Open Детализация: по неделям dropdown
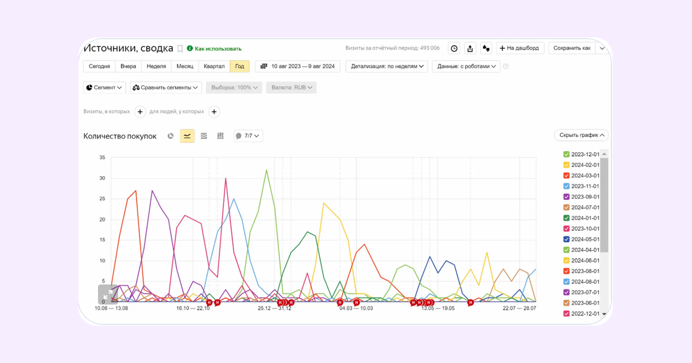The height and width of the screenshot is (363, 692). [x=387, y=66]
